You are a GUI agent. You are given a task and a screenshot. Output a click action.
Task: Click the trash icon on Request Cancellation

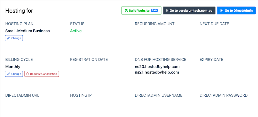pyautogui.click(x=28, y=74)
